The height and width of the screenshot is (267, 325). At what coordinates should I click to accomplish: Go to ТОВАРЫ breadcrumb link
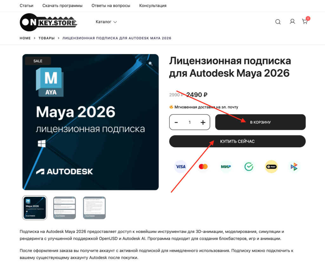[47, 38]
